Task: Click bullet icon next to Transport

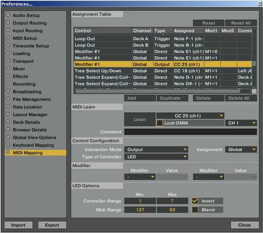Action: tap(8, 61)
